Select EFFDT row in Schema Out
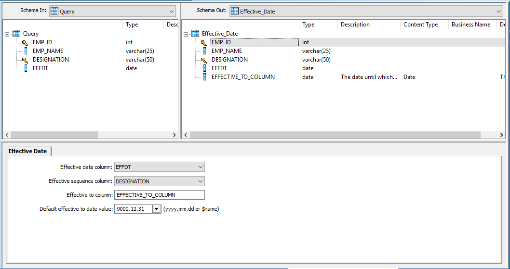 click(343, 68)
